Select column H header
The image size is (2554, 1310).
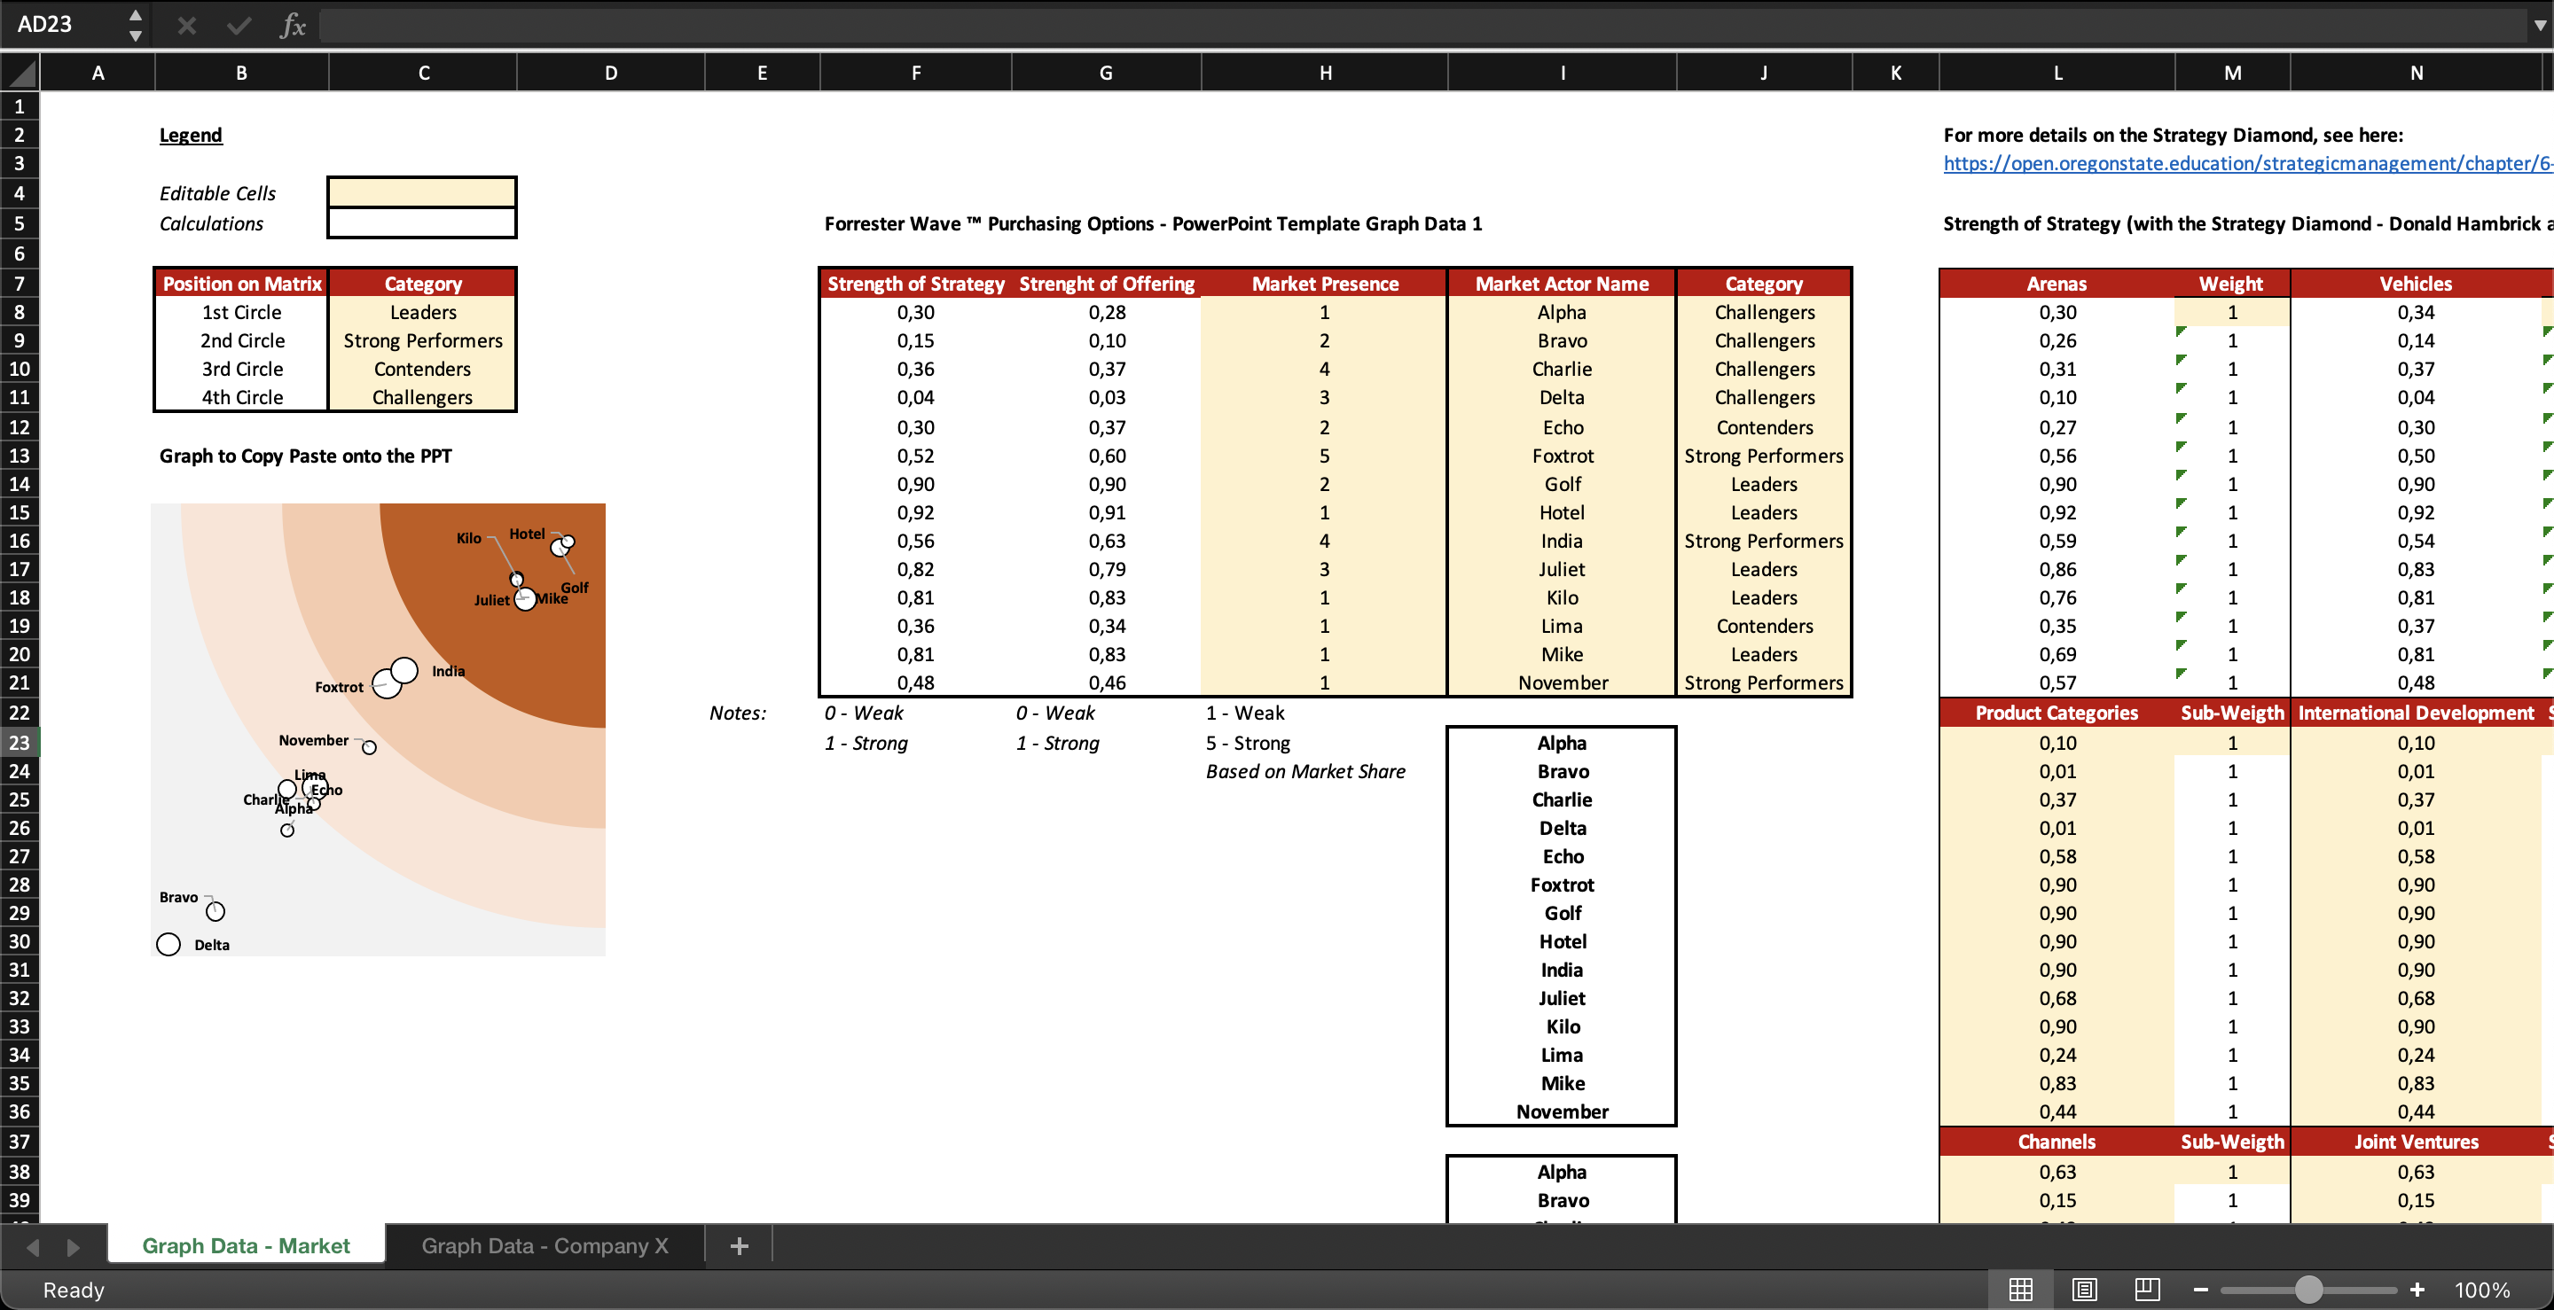tap(1325, 73)
